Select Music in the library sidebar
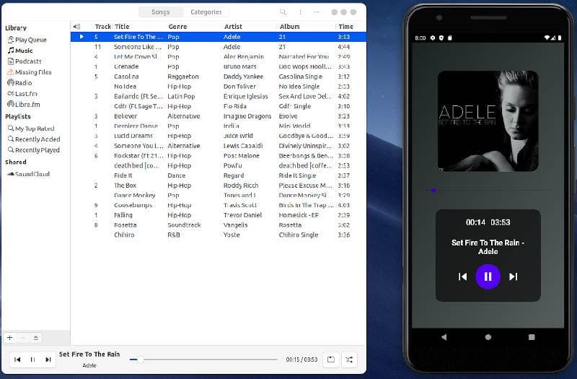The image size is (577, 379). coord(20,51)
